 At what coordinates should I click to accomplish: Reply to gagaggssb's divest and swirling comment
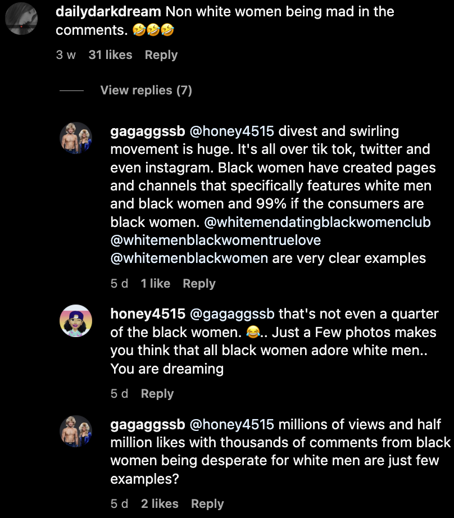click(x=199, y=284)
